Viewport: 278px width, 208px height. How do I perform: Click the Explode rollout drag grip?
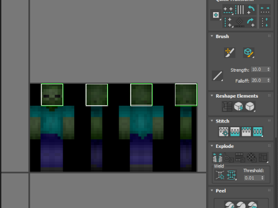pyautogui.click(x=269, y=146)
